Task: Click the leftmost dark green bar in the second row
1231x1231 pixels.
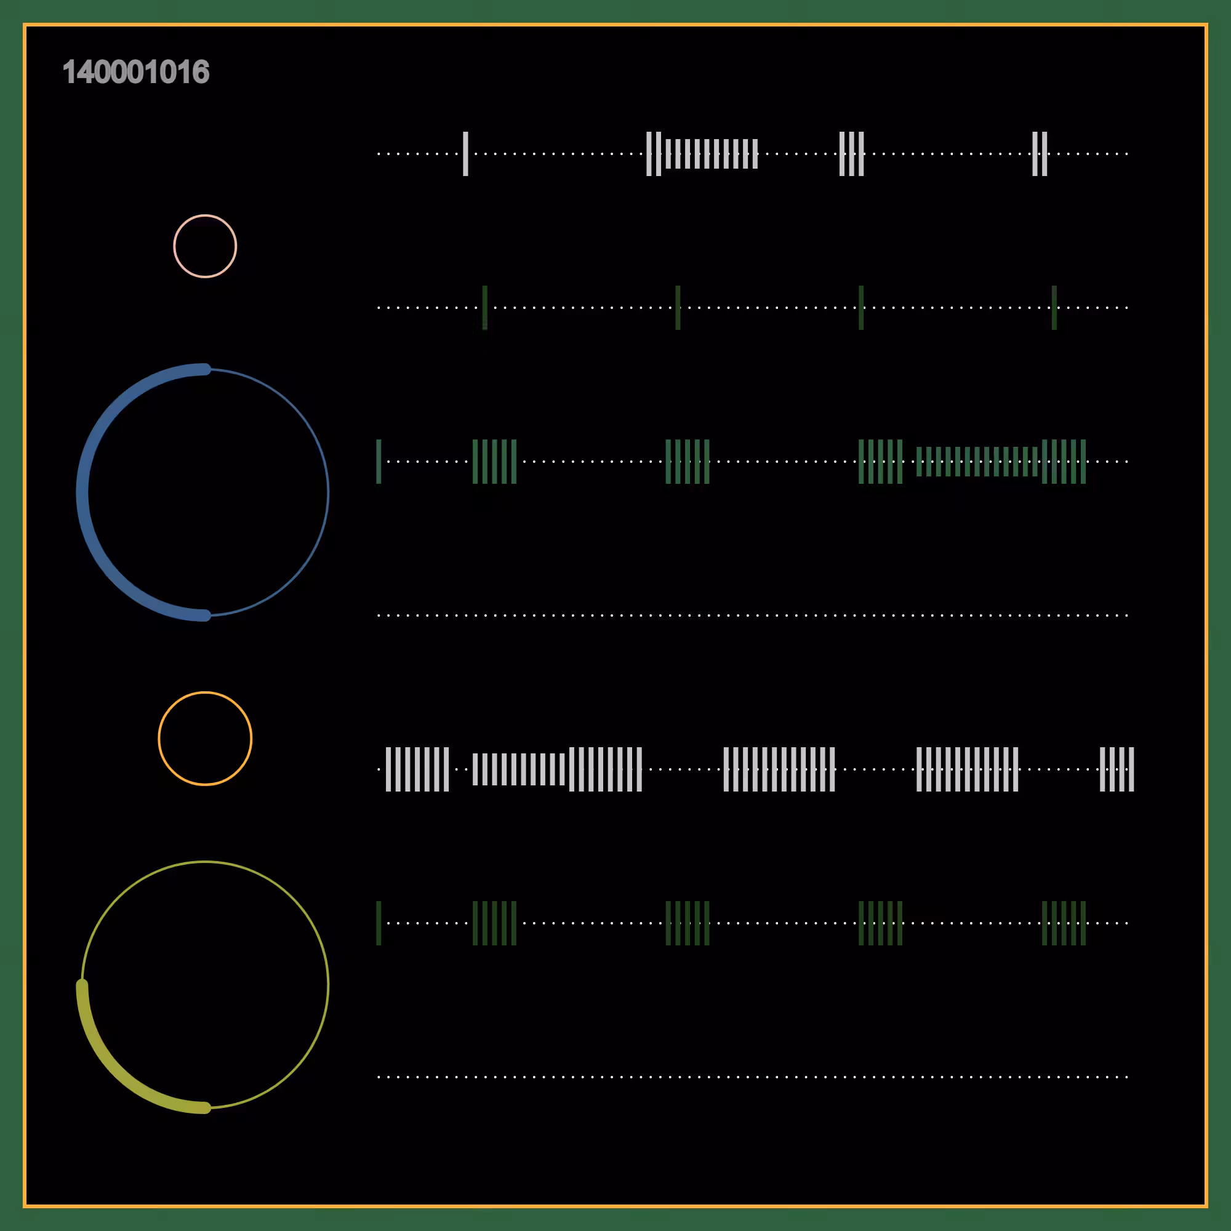Action: 485,308
